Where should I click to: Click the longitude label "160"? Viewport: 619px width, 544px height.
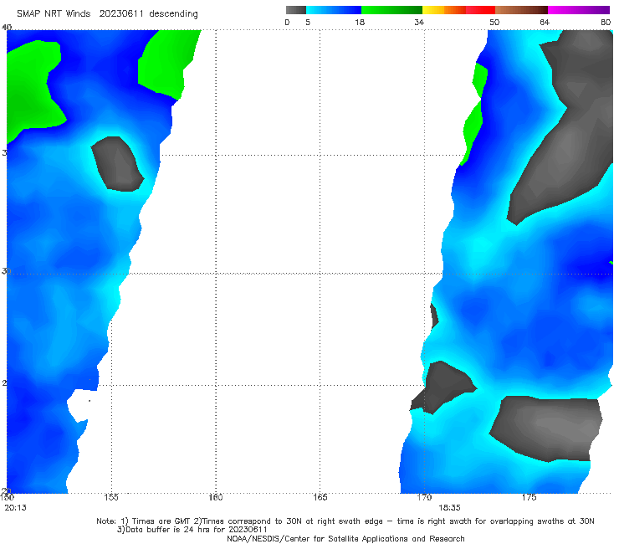click(x=216, y=497)
